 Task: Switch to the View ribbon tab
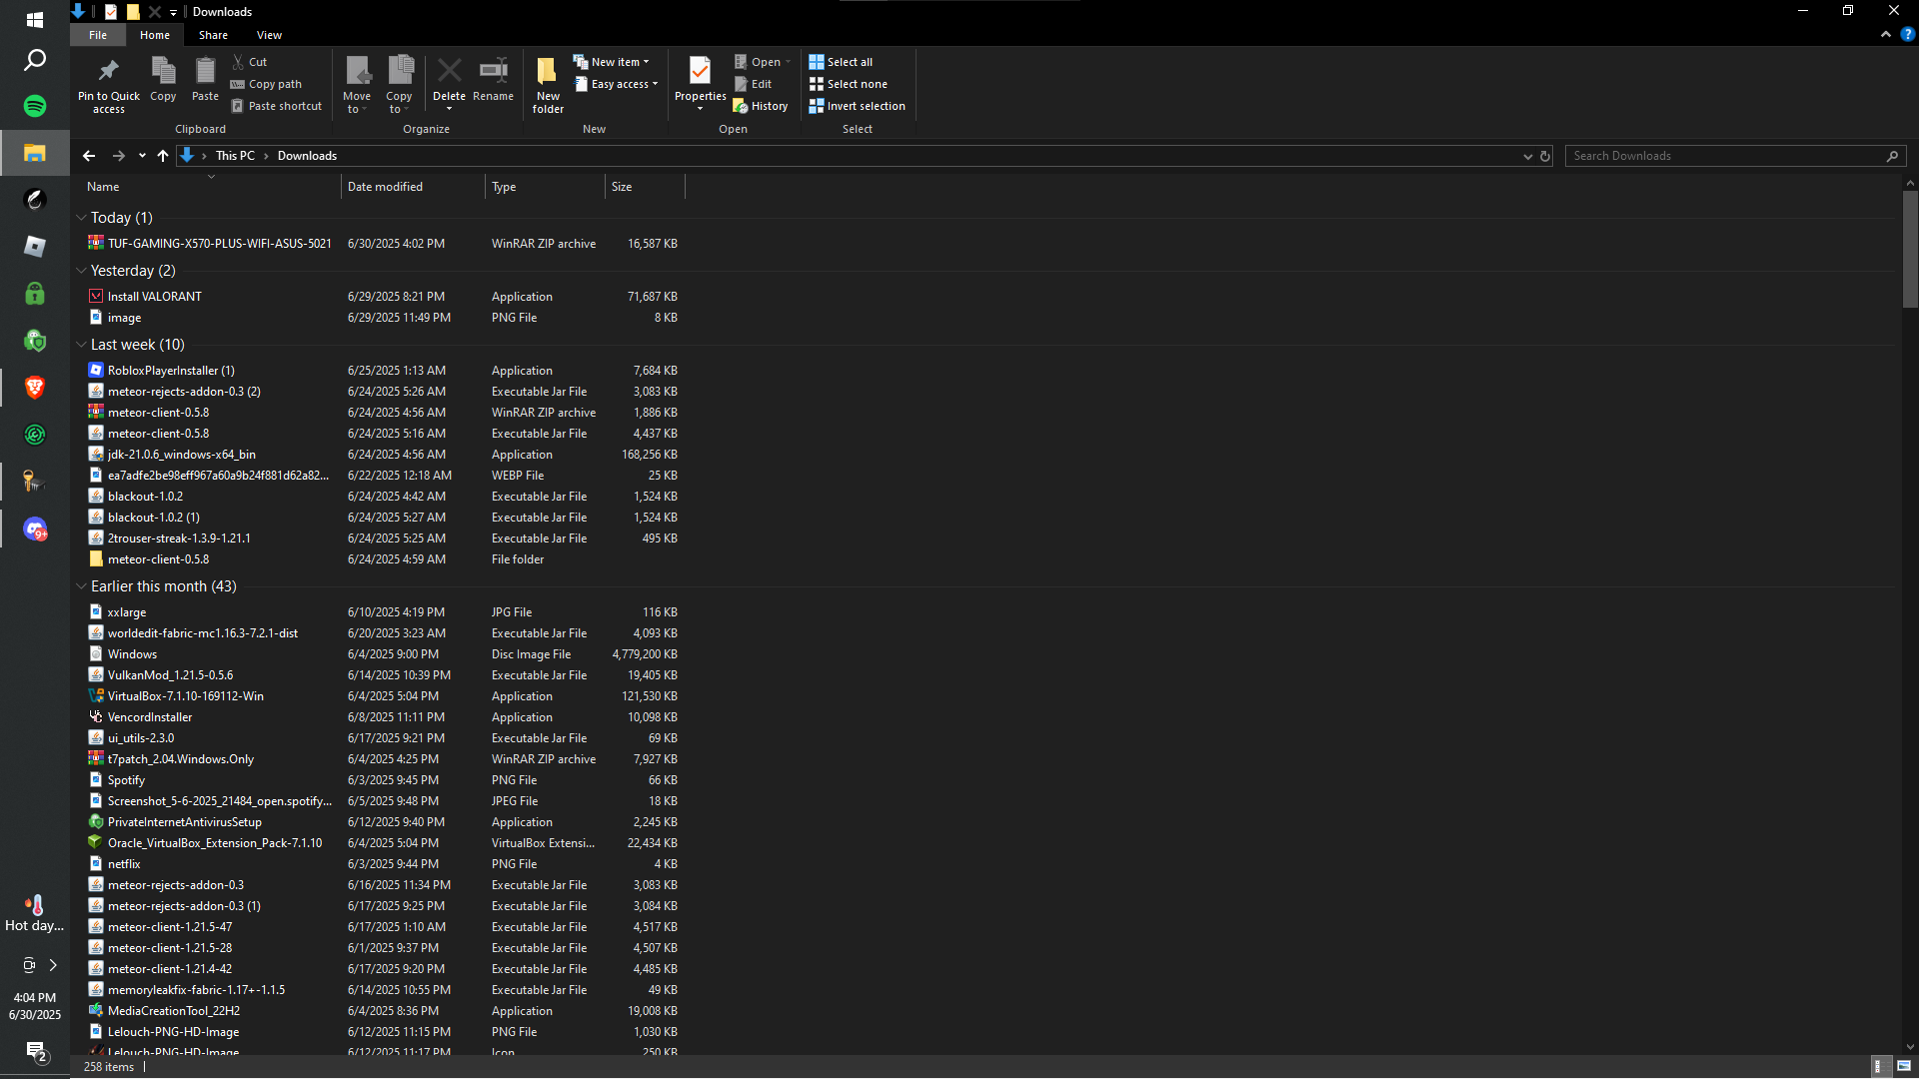pyautogui.click(x=269, y=35)
